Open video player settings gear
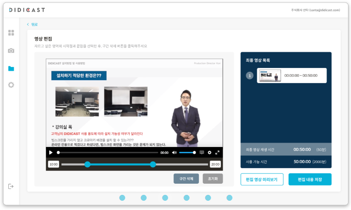 click(x=210, y=152)
